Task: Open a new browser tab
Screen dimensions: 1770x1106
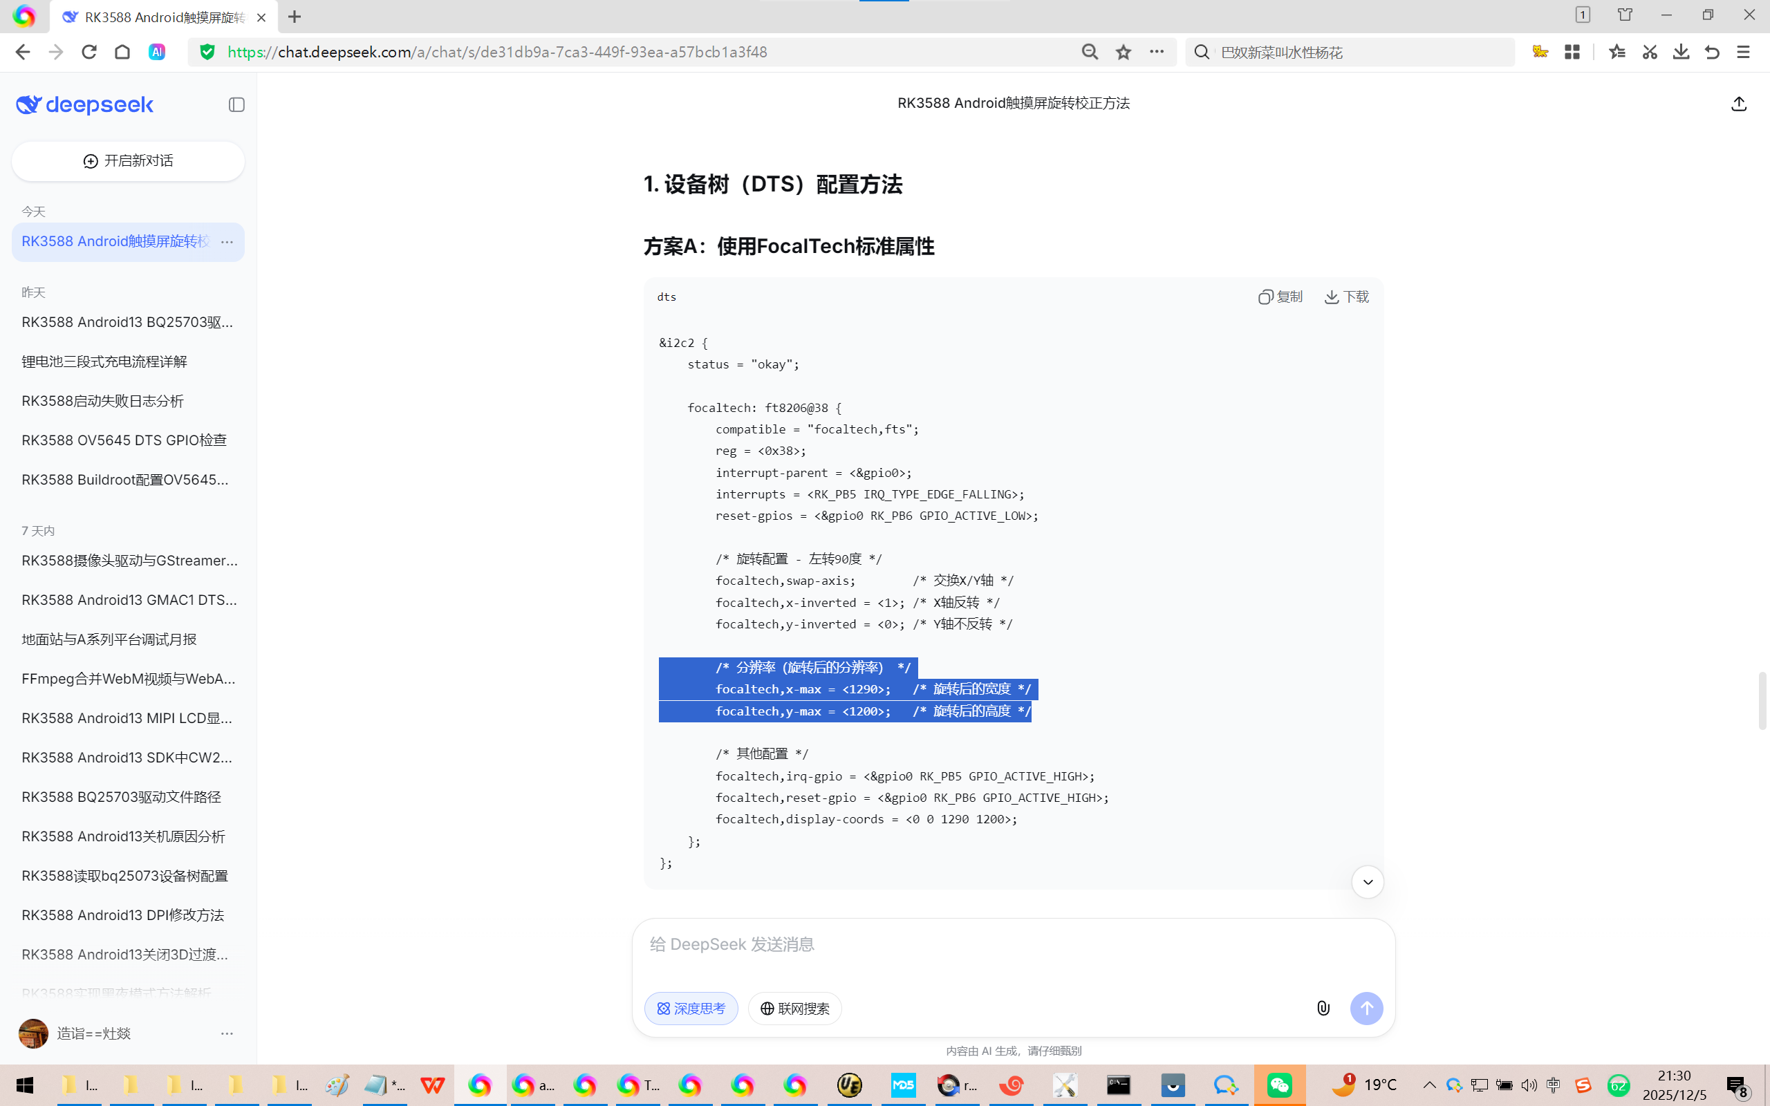Action: click(x=294, y=17)
